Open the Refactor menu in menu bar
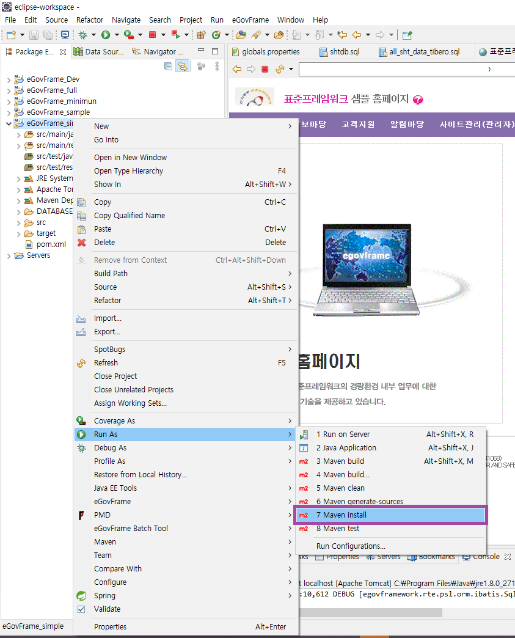 [x=90, y=20]
